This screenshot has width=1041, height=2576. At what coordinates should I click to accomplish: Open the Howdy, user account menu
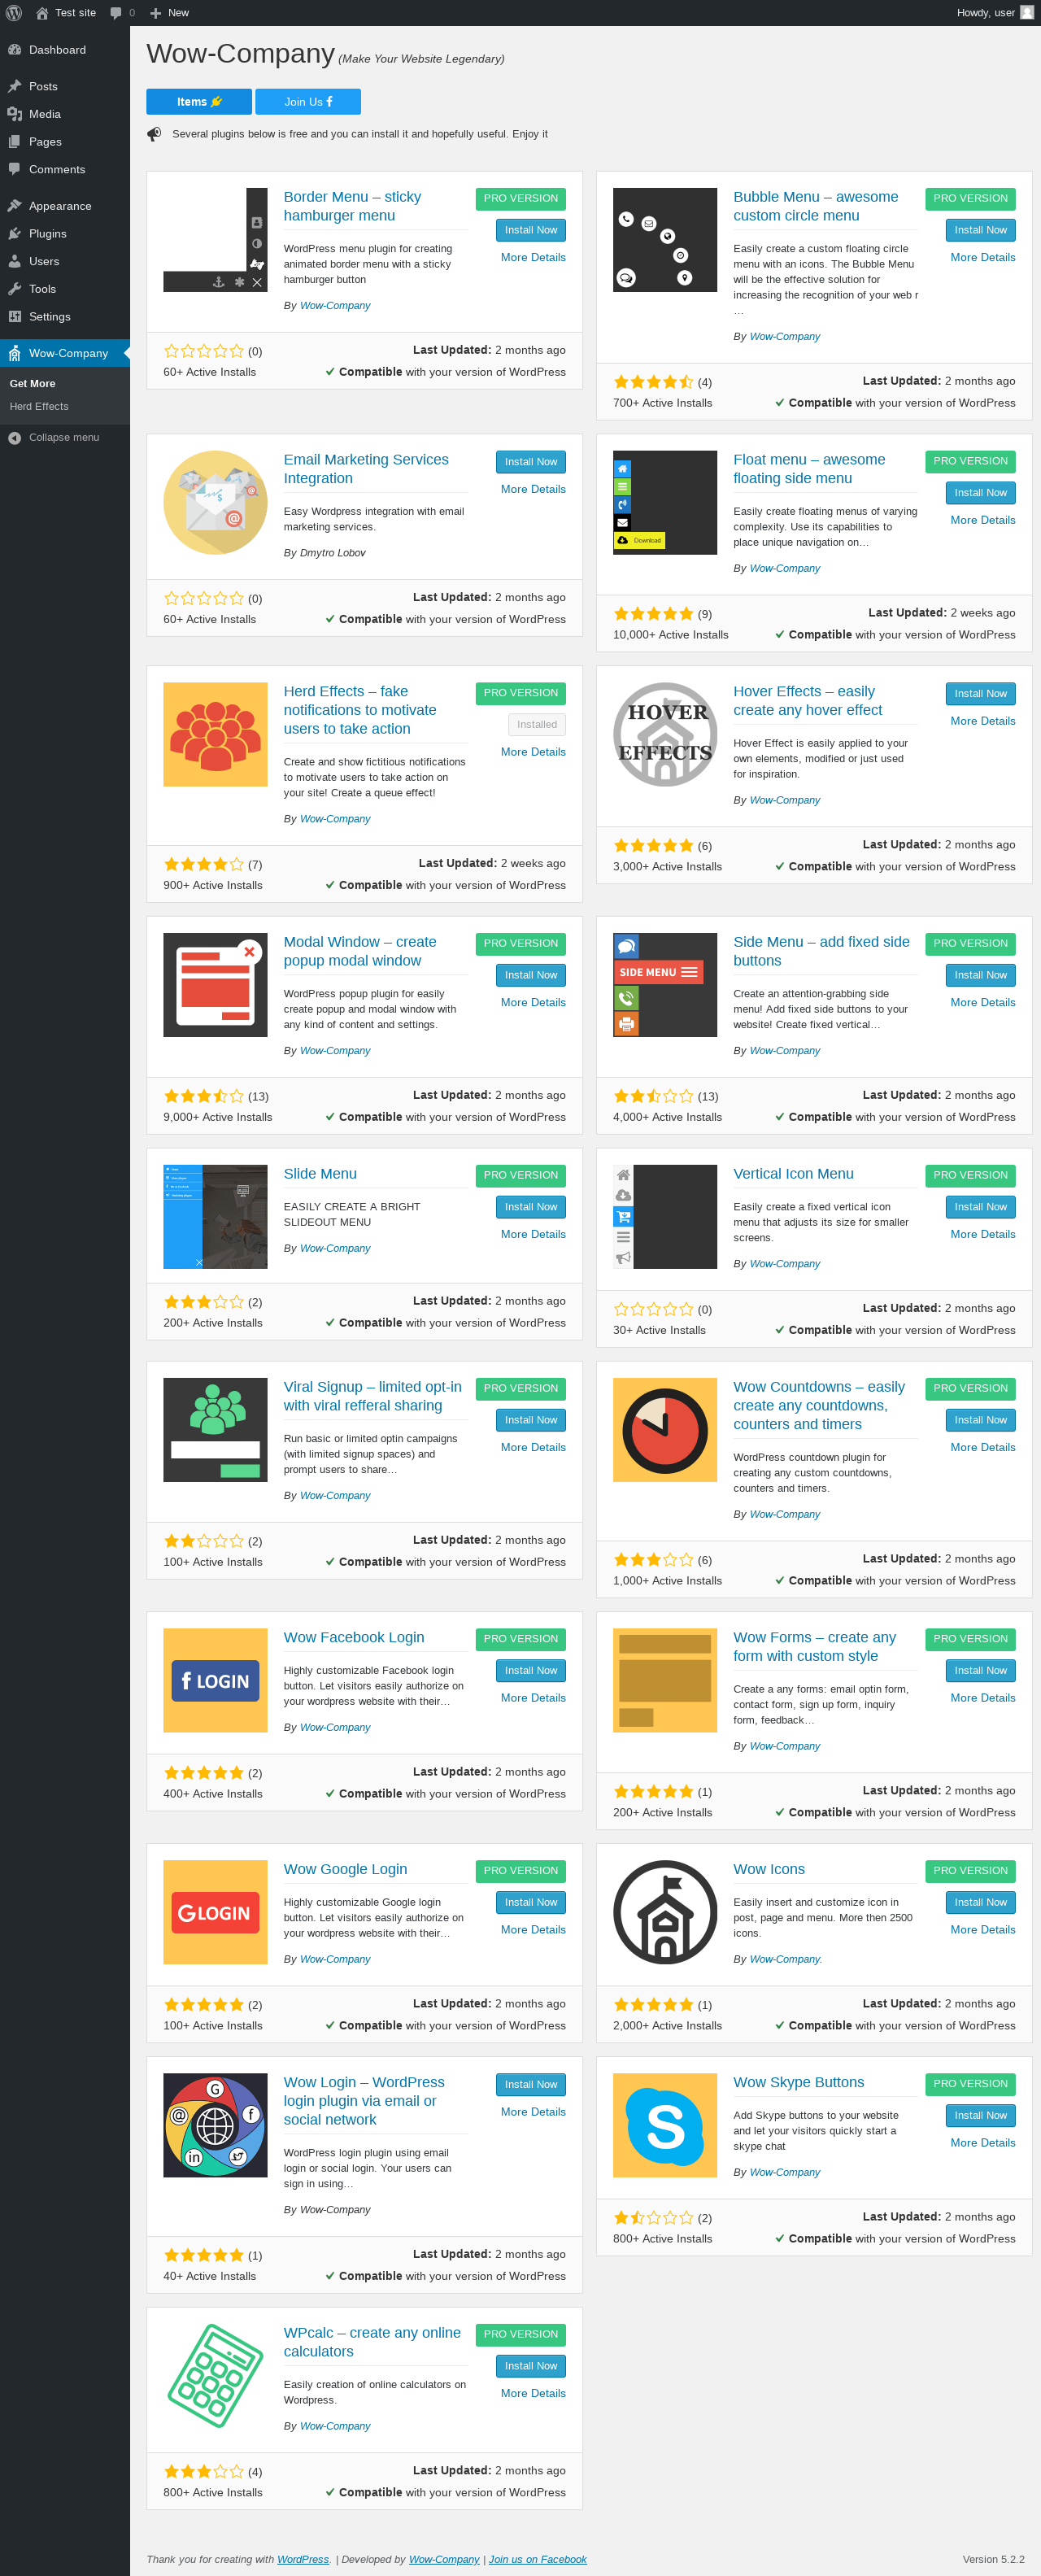[x=995, y=13]
